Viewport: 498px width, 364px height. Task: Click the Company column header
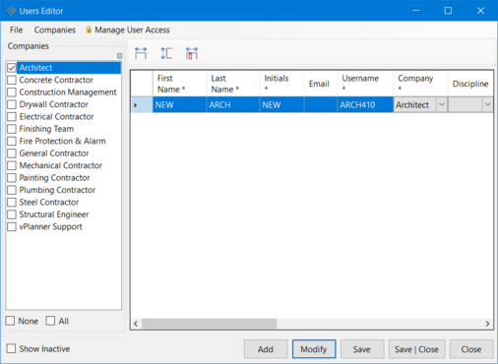click(x=420, y=84)
